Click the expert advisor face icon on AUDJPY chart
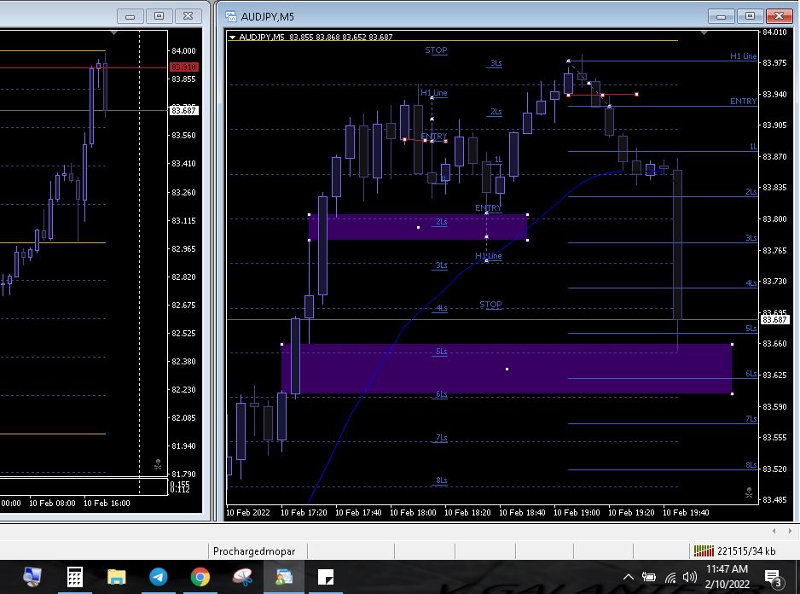The width and height of the screenshot is (800, 594). 749,493
